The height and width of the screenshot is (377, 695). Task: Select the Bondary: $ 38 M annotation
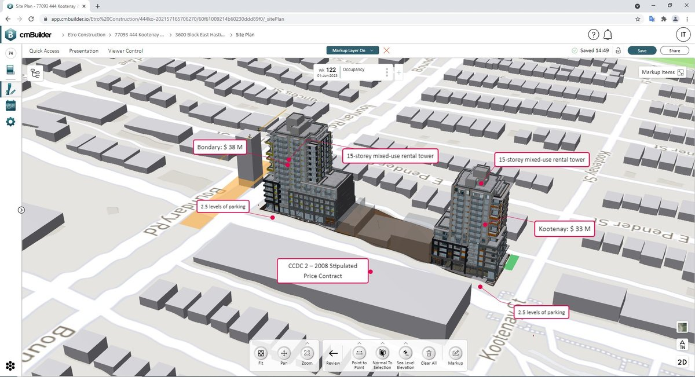tap(221, 147)
